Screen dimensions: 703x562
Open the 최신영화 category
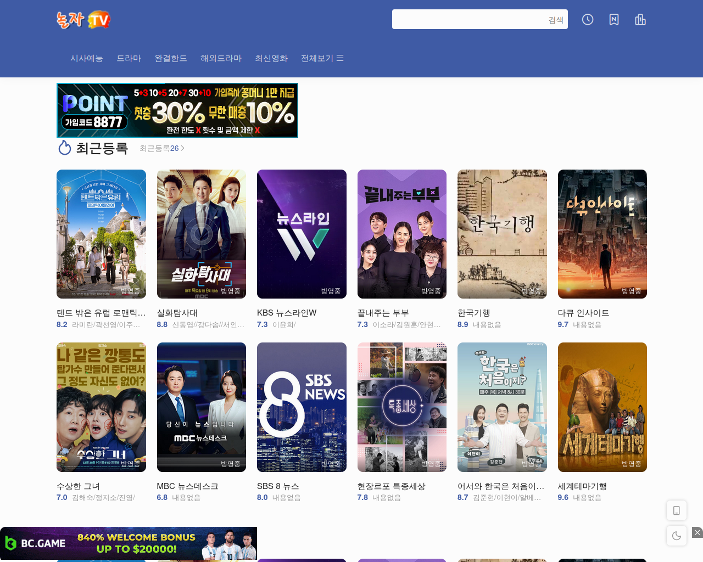click(x=271, y=58)
